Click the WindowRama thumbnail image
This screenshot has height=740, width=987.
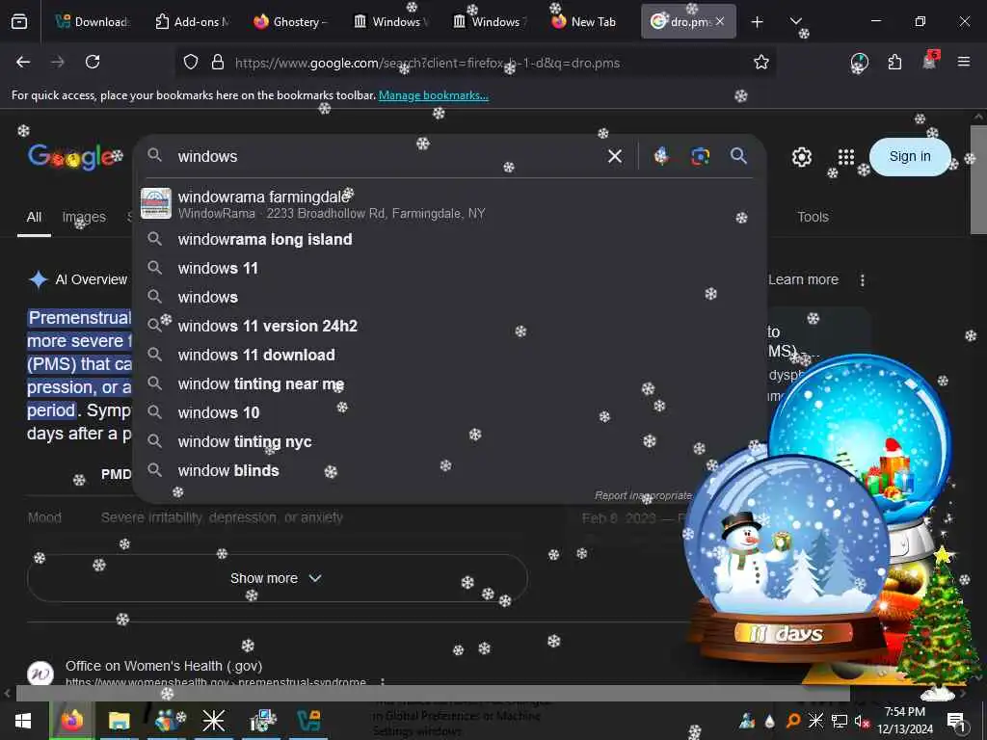155,203
